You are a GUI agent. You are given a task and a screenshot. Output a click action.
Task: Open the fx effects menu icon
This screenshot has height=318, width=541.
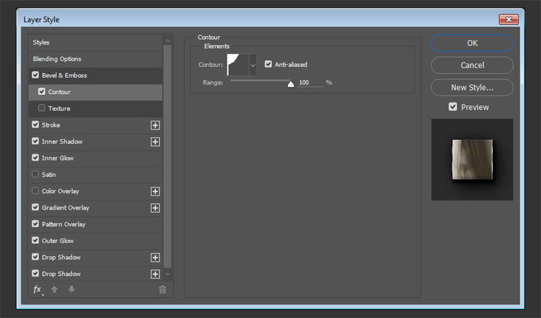[x=37, y=289]
